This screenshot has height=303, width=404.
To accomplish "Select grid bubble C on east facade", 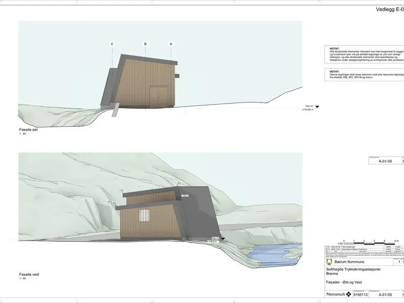I will [112, 44].
